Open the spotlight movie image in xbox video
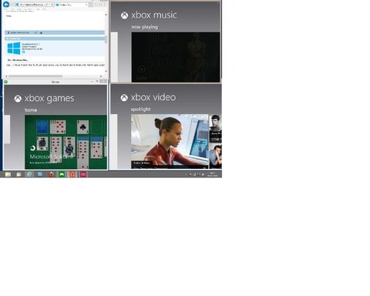Image resolution: width=370 pixels, height=296 pixels. (170, 142)
